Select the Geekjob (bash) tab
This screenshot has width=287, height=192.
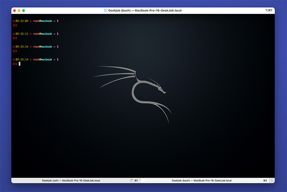(x=204, y=181)
